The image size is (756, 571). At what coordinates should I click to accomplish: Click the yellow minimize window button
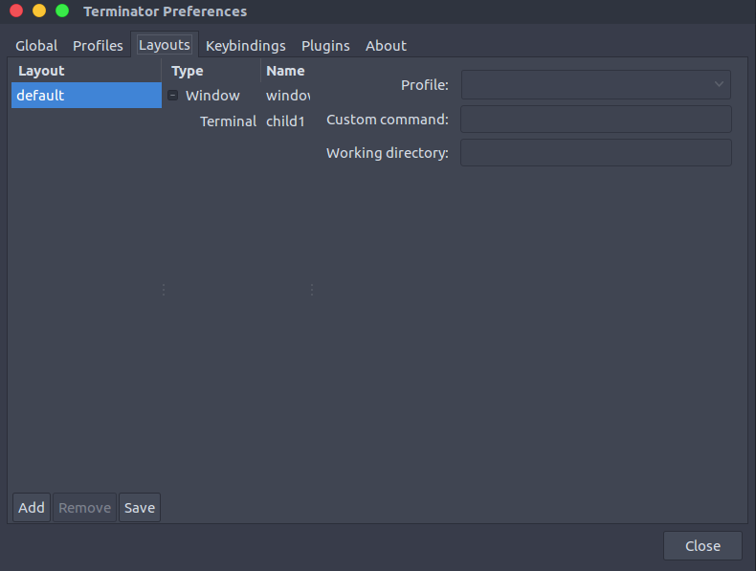[39, 11]
